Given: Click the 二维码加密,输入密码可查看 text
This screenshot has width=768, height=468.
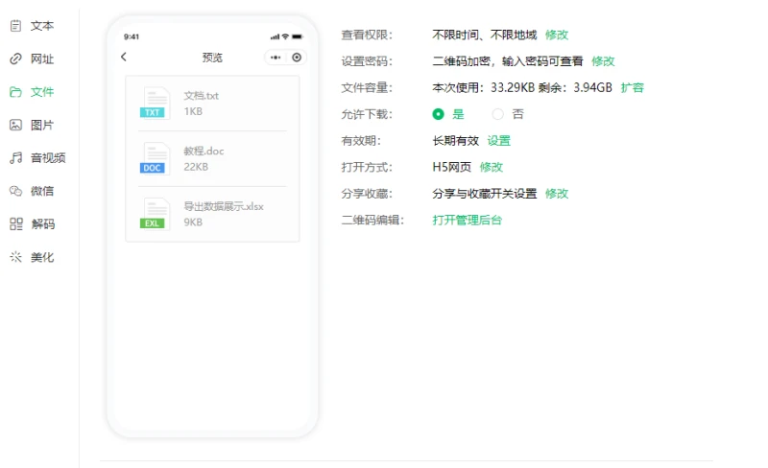Looking at the screenshot, I should [x=508, y=61].
